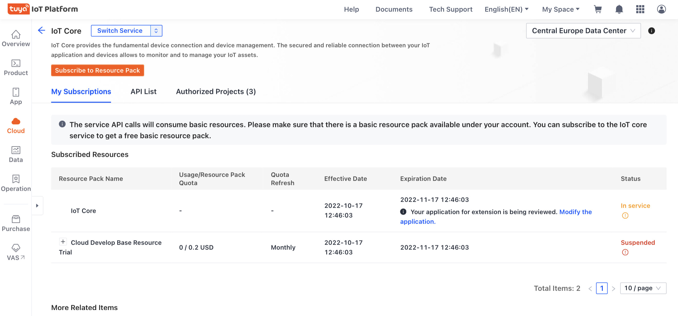Open the apps grid menu icon

[x=640, y=9]
